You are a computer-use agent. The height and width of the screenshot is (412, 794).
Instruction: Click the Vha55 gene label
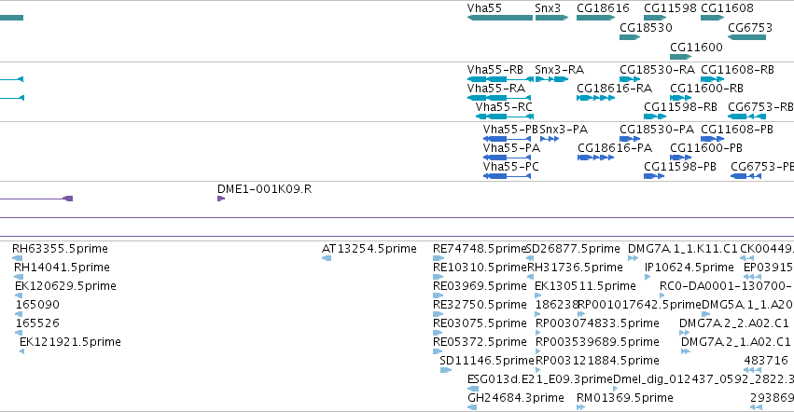click(484, 8)
